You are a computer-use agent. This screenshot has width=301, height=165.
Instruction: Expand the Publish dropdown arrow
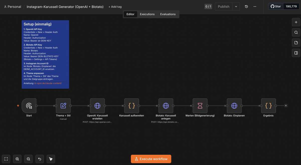click(236, 7)
